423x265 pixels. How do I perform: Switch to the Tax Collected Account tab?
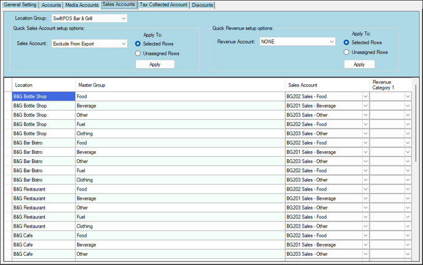pos(164,5)
